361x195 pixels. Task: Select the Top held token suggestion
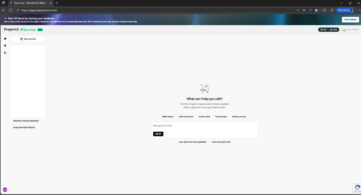pos(221,116)
